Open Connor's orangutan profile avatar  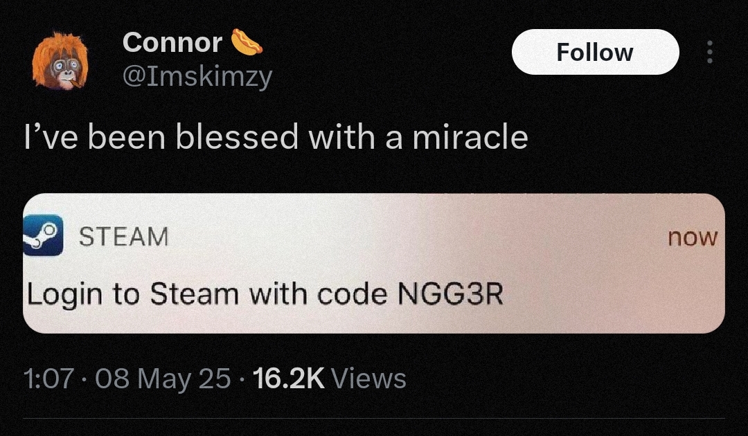point(60,60)
